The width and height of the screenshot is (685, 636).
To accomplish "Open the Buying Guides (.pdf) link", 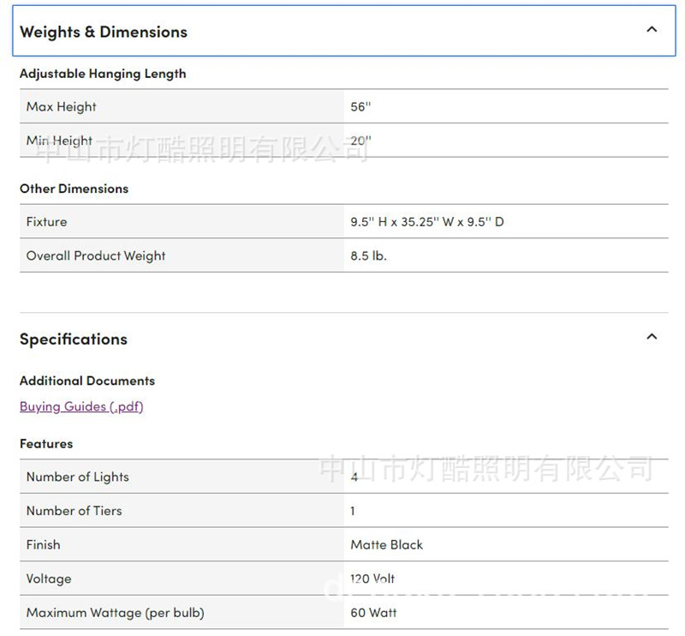I will pos(81,406).
